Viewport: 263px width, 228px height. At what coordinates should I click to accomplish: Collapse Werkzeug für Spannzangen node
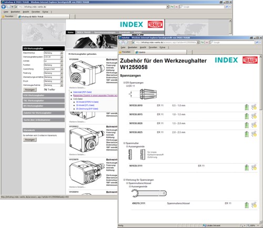point(124,180)
